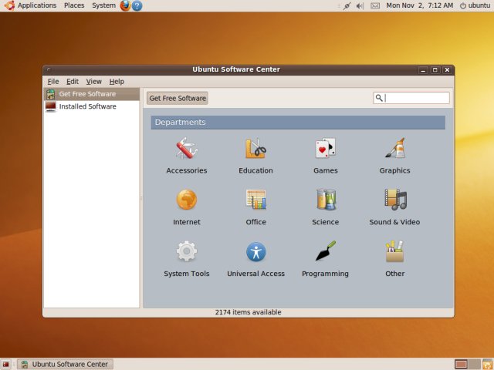Maximize the Ubuntu Software Center window
Viewport: 494px width, 370px height.
[x=435, y=70]
